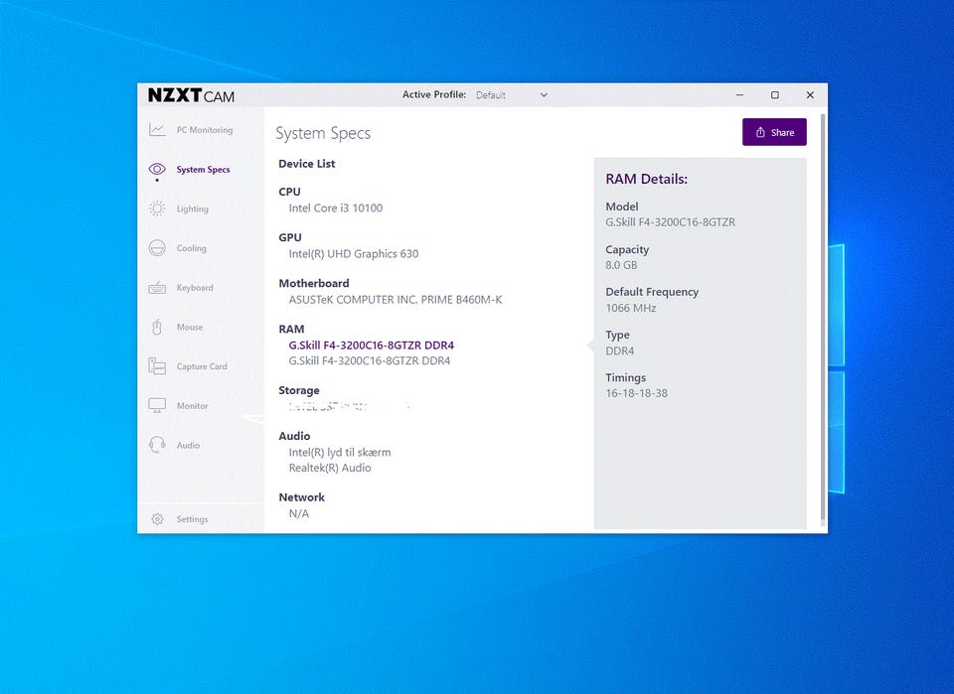Click the NZXT CAM logo

tap(191, 95)
